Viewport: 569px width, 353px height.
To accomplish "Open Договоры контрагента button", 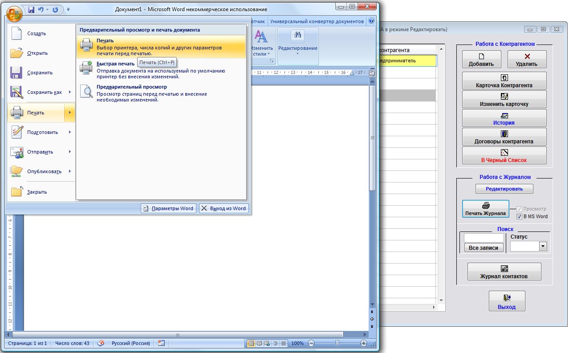I will pyautogui.click(x=504, y=137).
